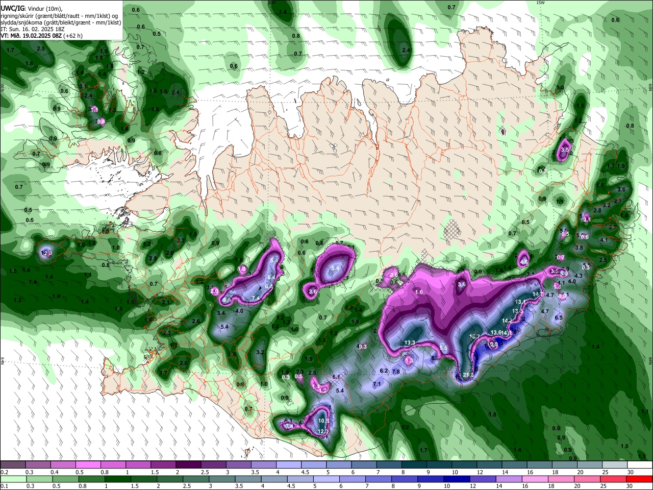This screenshot has width=653, height=490.
Task: Click the '21.5' precipitation value on the south coast
Action: click(x=469, y=375)
